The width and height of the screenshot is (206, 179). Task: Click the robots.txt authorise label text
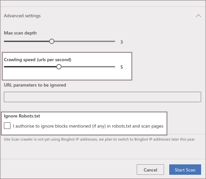pyautogui.click(x=88, y=126)
